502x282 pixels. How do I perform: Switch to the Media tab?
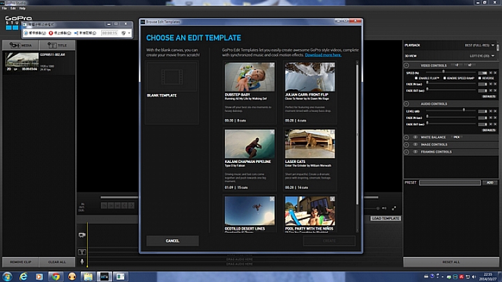tap(20, 45)
